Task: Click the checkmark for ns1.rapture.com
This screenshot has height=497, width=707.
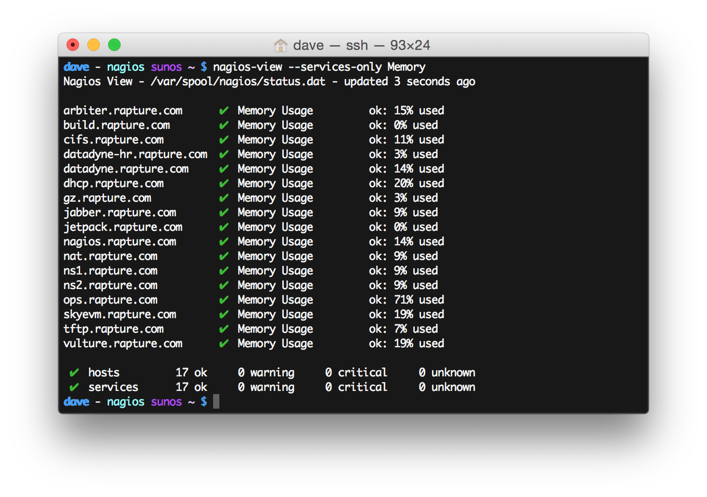Action: (x=224, y=271)
